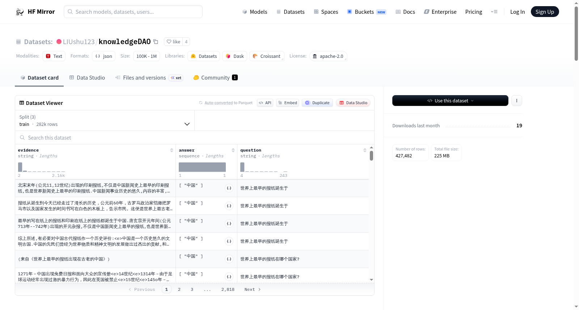
Task: Click Log In
Action: coord(517,12)
